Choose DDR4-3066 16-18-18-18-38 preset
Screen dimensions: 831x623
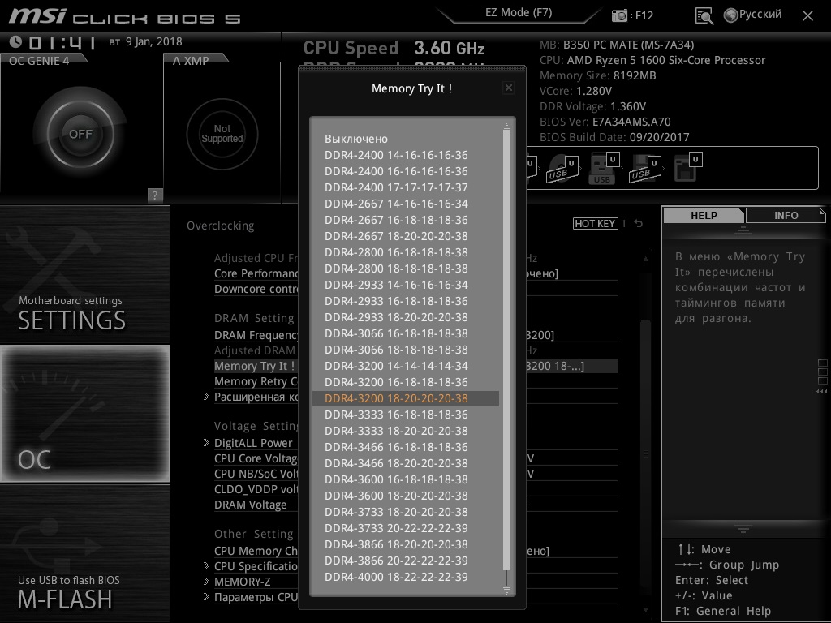(x=406, y=333)
